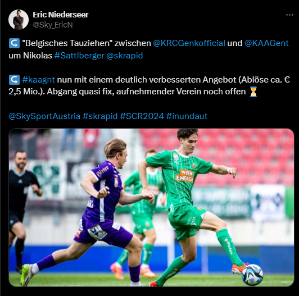Visit the @KRCGenkofficial mention
This screenshot has width=299, height=296.
click(189, 43)
